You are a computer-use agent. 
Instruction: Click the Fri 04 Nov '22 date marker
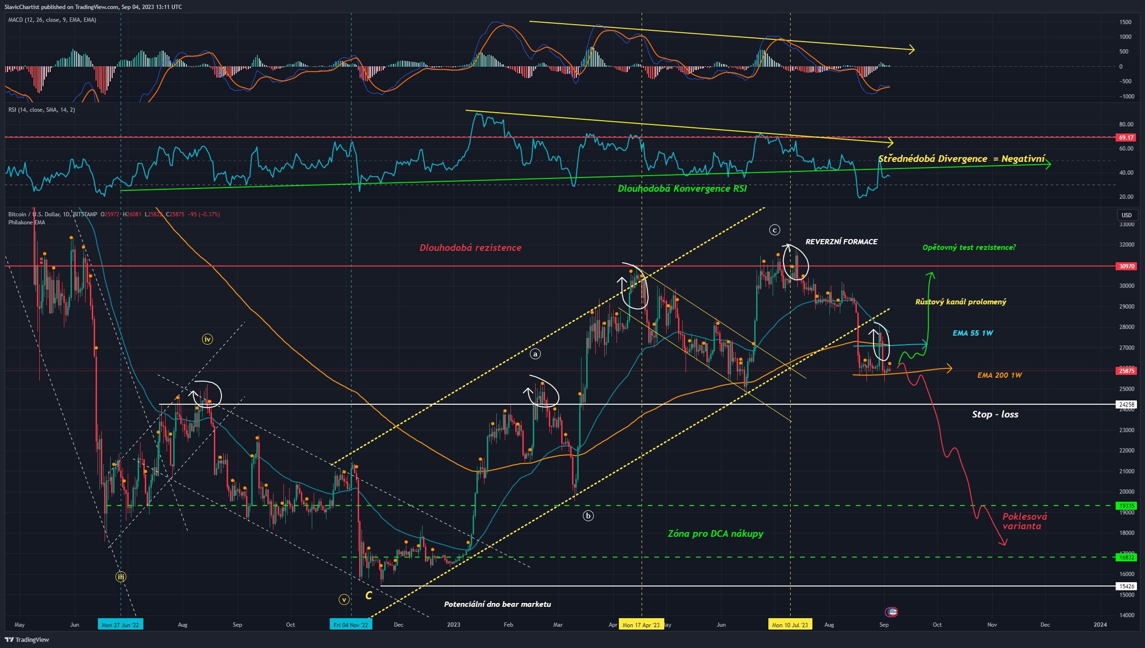pos(351,624)
